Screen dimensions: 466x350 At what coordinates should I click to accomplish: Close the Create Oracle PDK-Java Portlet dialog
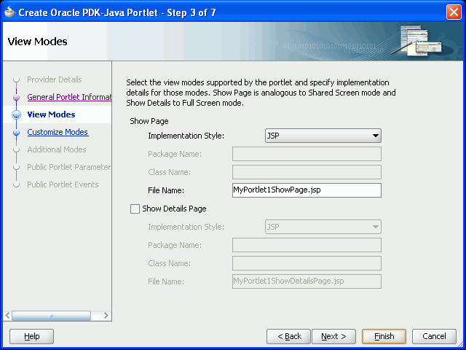tap(454, 12)
